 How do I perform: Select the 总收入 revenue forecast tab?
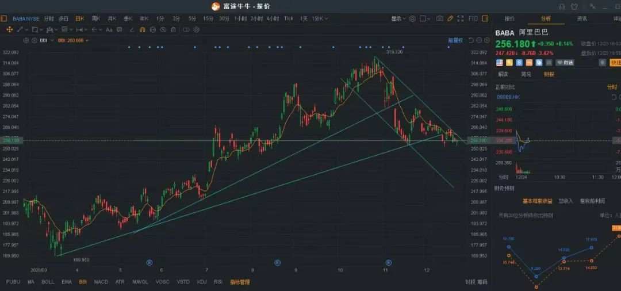coord(566,201)
